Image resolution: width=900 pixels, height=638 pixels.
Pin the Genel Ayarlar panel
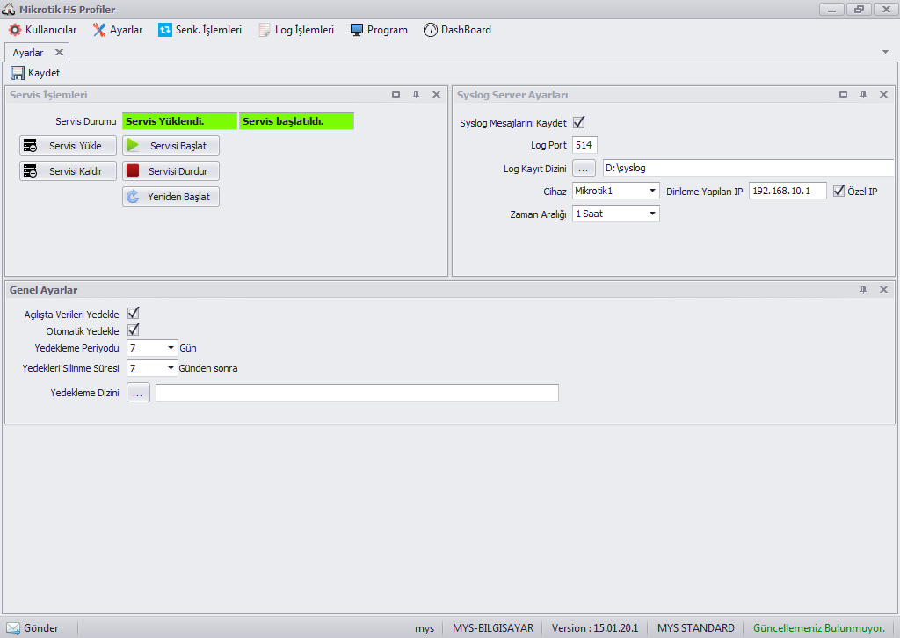point(863,290)
